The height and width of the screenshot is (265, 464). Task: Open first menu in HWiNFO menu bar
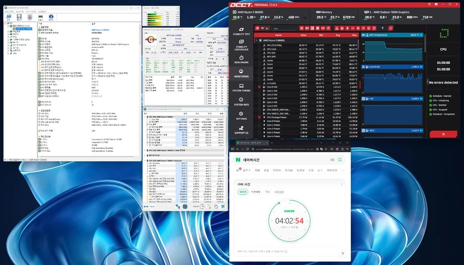coord(8,11)
